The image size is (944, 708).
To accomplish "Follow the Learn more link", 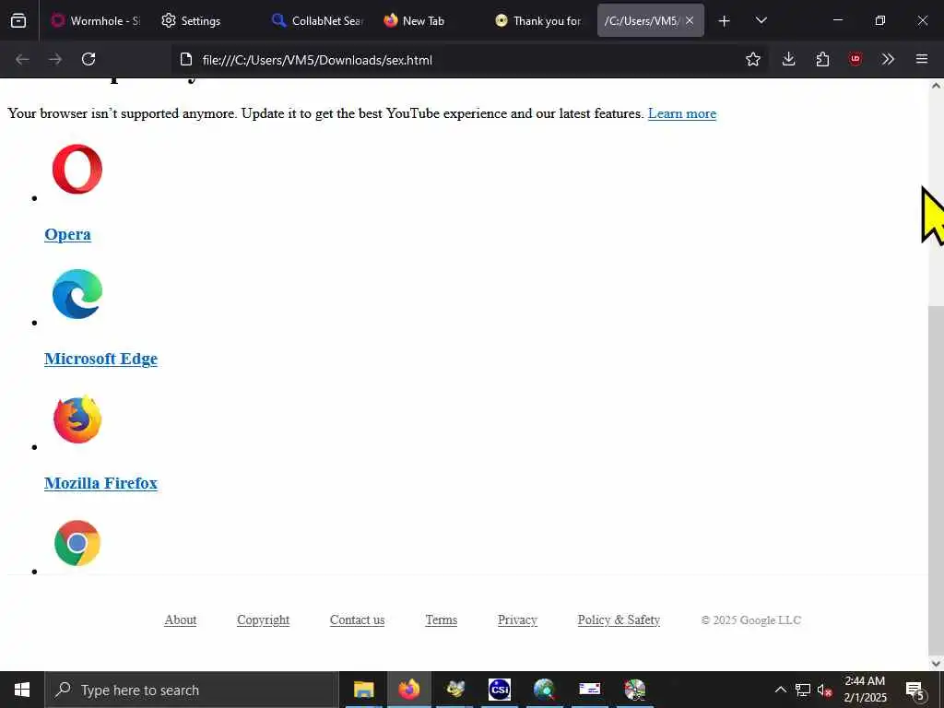I will pos(682,113).
